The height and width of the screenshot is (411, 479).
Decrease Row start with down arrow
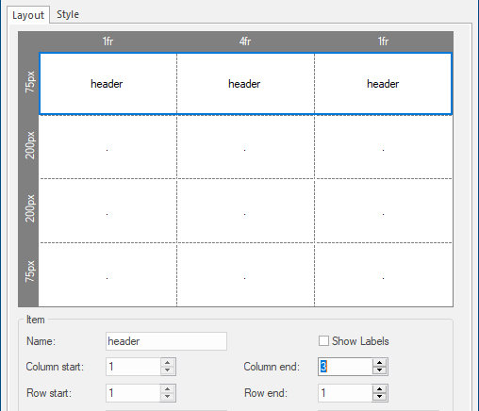tap(167, 397)
